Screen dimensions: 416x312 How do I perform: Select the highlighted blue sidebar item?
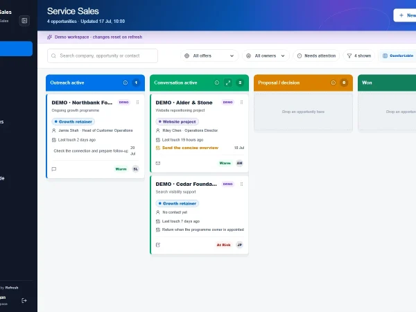tap(16, 49)
